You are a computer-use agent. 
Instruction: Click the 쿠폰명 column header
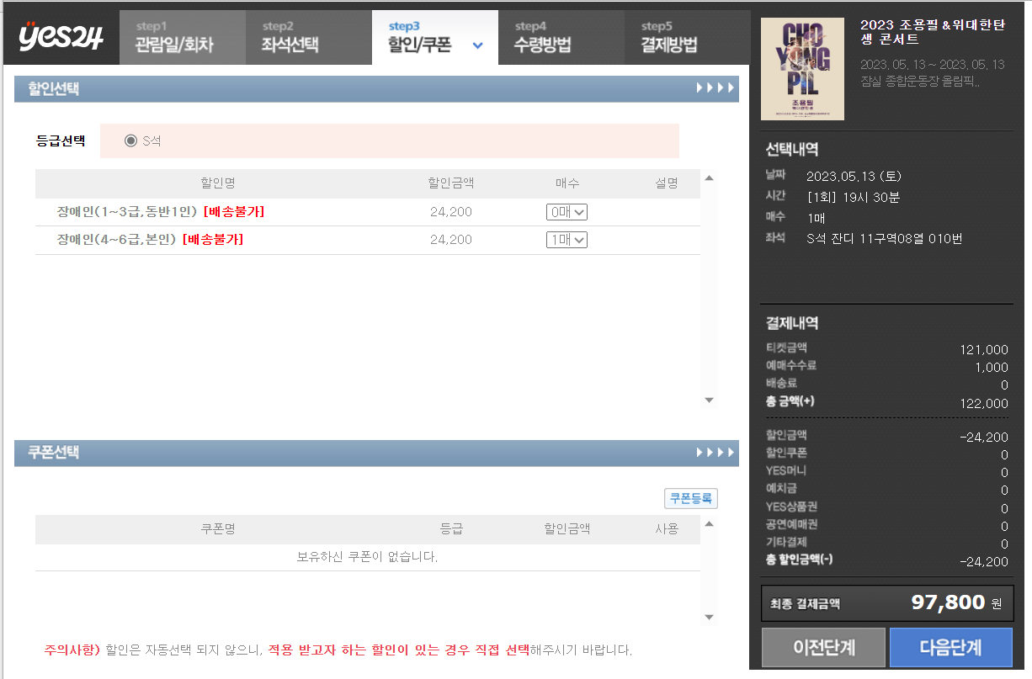217,529
